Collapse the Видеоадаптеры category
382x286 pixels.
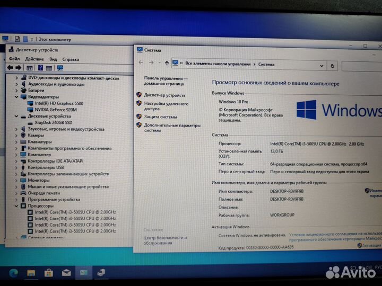[x=16, y=97]
